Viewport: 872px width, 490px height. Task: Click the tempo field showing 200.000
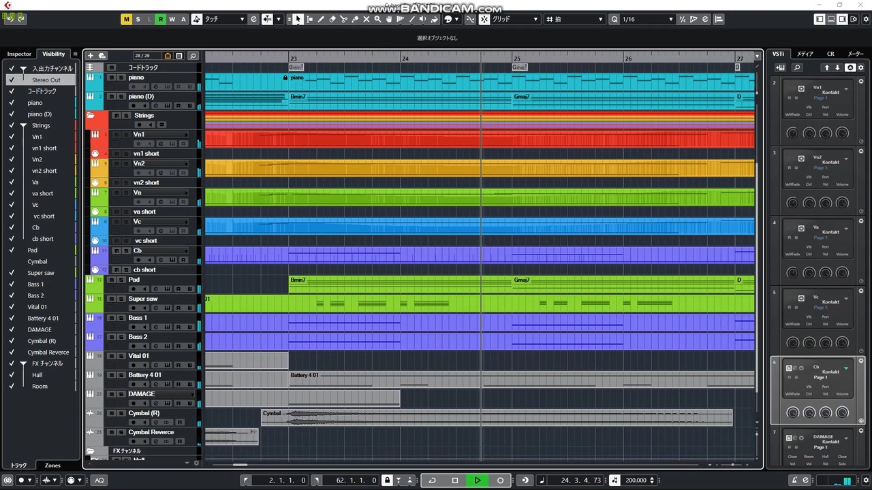(636, 480)
